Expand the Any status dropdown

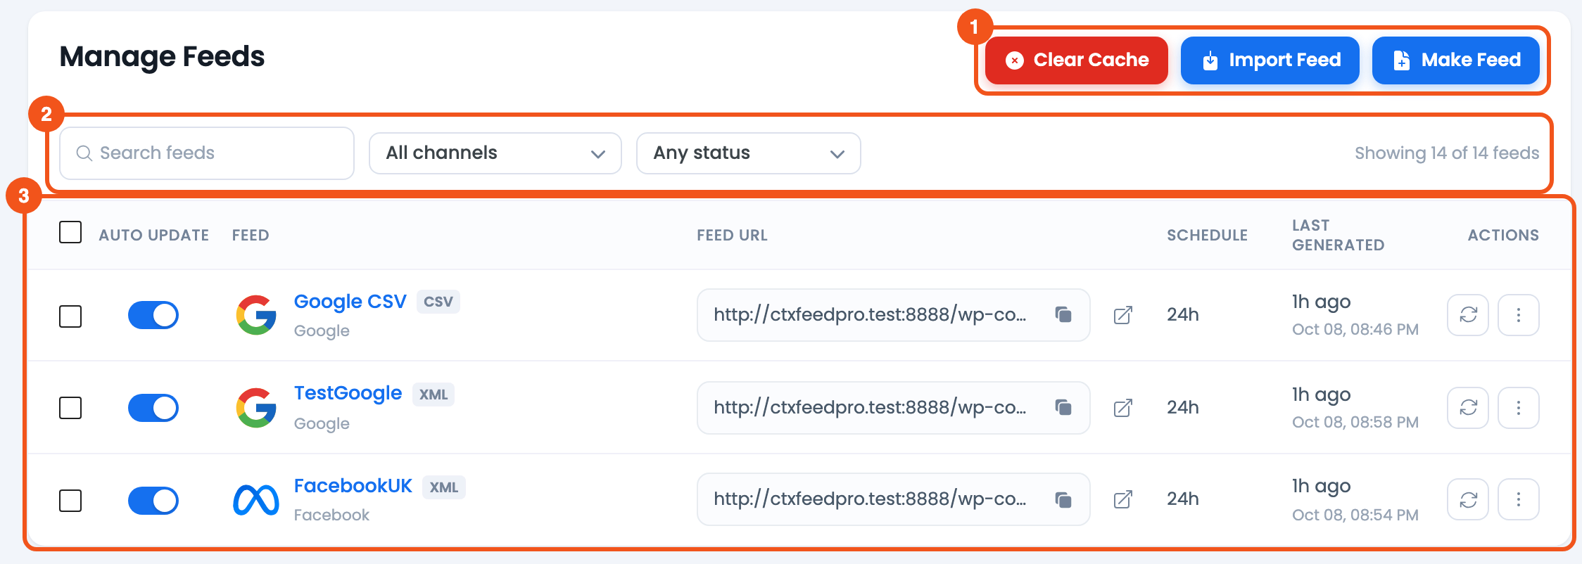(749, 153)
